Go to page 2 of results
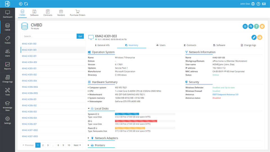Viewport: 270px width, 152px height. (x=43, y=145)
